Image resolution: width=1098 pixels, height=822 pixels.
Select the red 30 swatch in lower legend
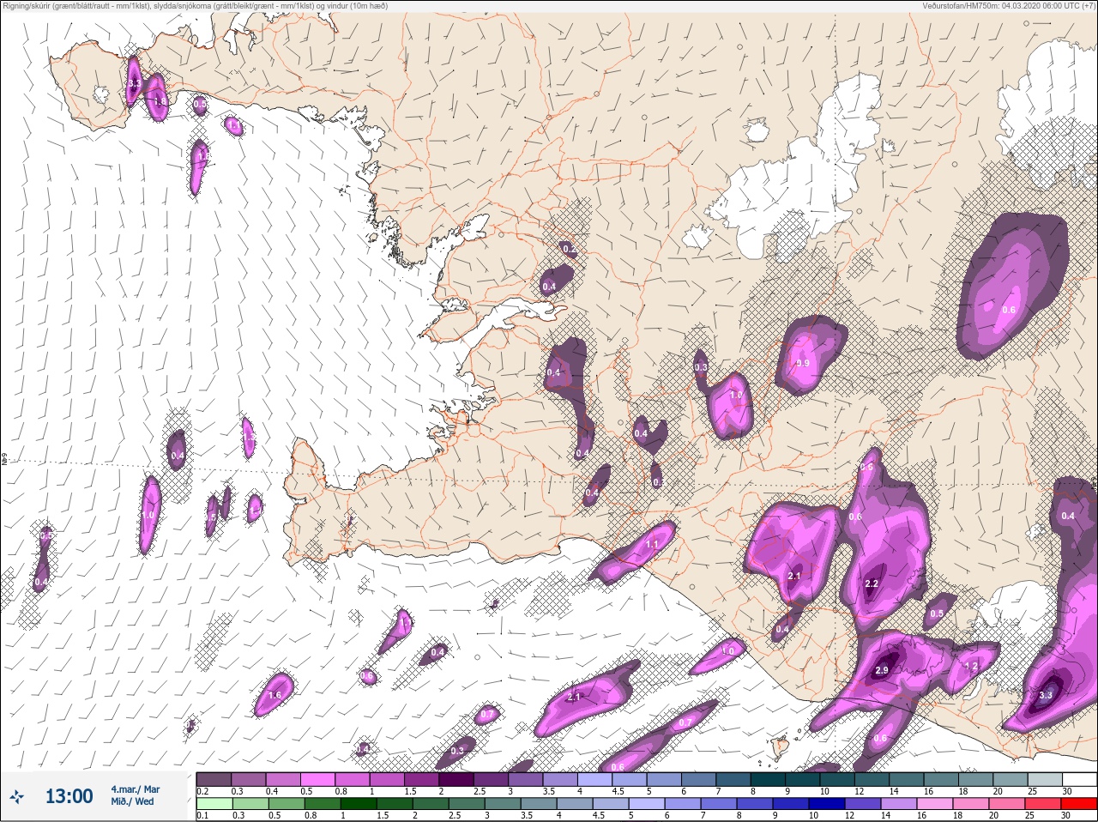[1079, 804]
